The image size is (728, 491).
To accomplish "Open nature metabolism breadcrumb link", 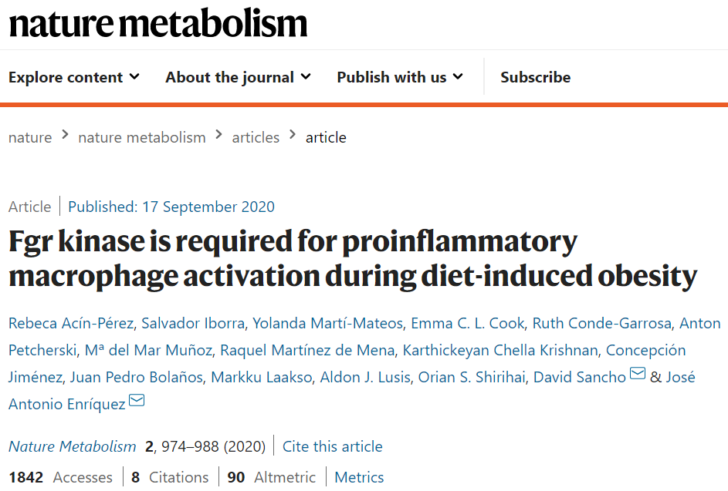I will coord(142,137).
